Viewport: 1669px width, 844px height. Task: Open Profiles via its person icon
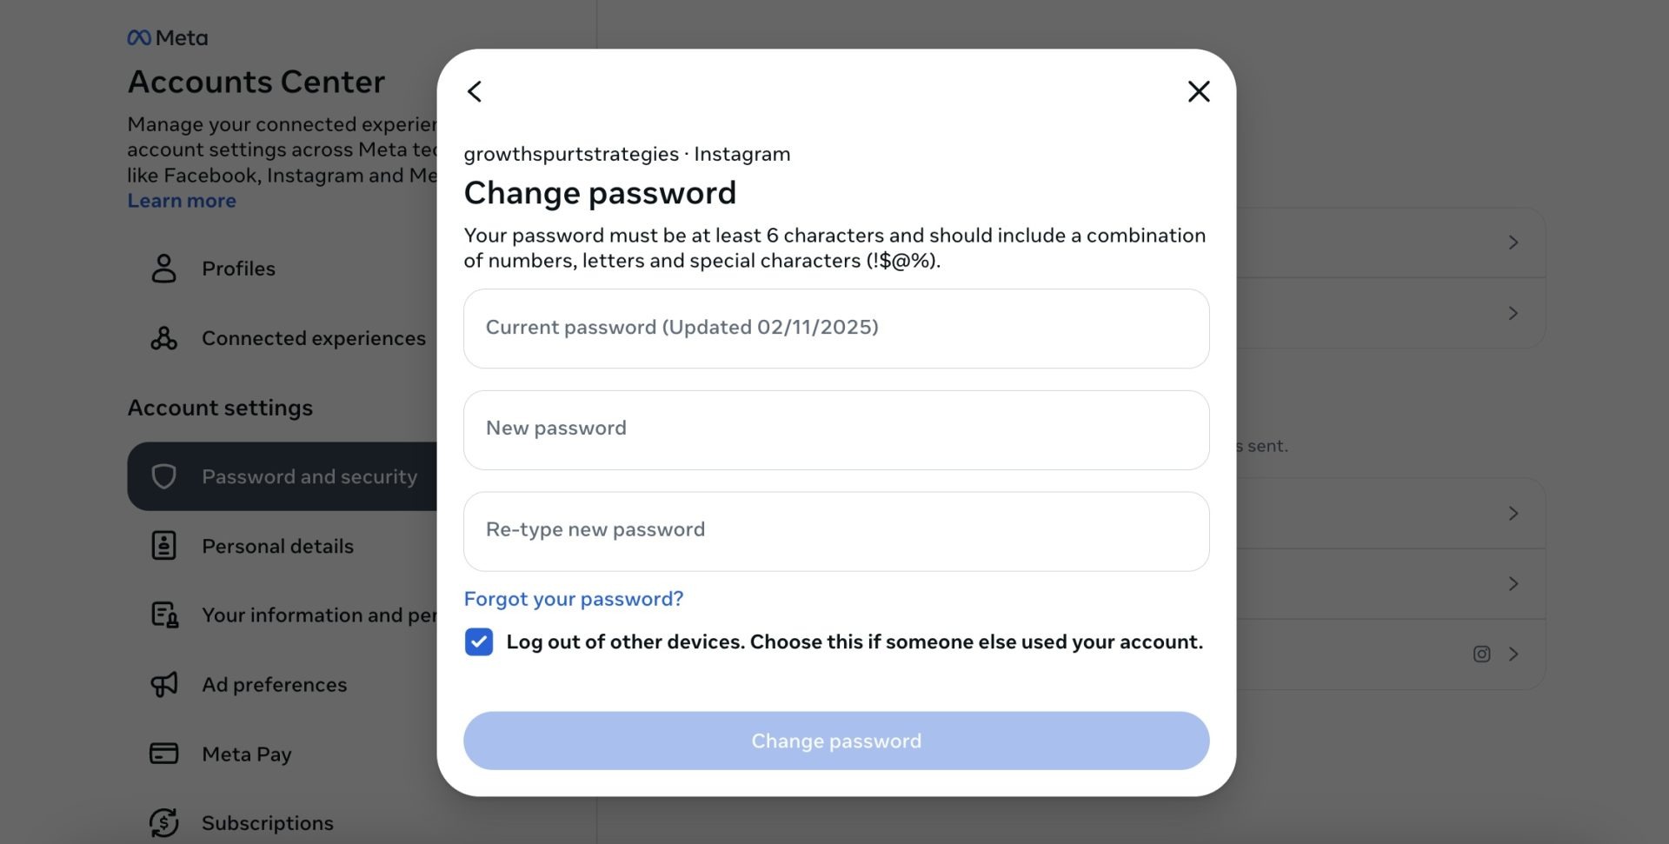click(163, 269)
